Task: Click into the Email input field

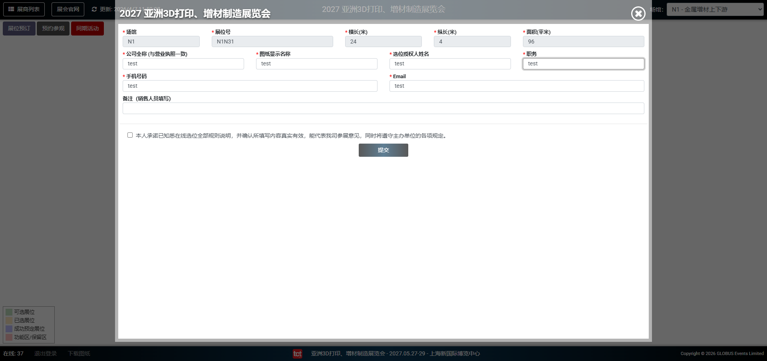Action: coord(517,86)
